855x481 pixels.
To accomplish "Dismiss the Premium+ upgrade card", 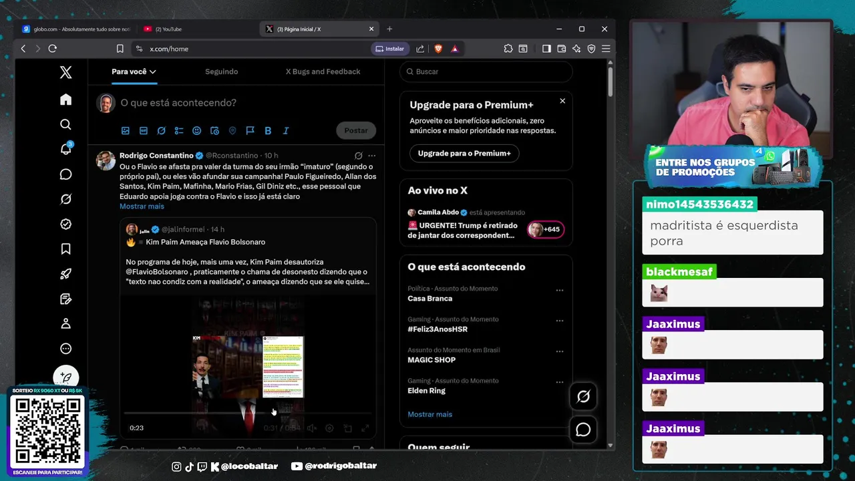I will click(x=562, y=101).
